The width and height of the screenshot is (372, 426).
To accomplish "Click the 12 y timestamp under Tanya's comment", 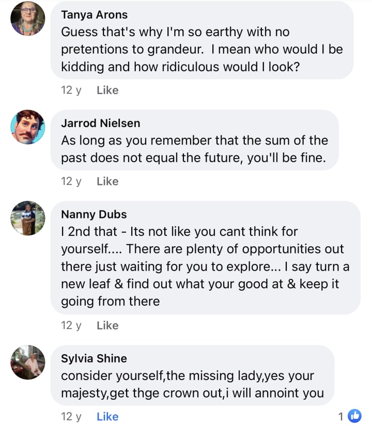I will click(71, 90).
